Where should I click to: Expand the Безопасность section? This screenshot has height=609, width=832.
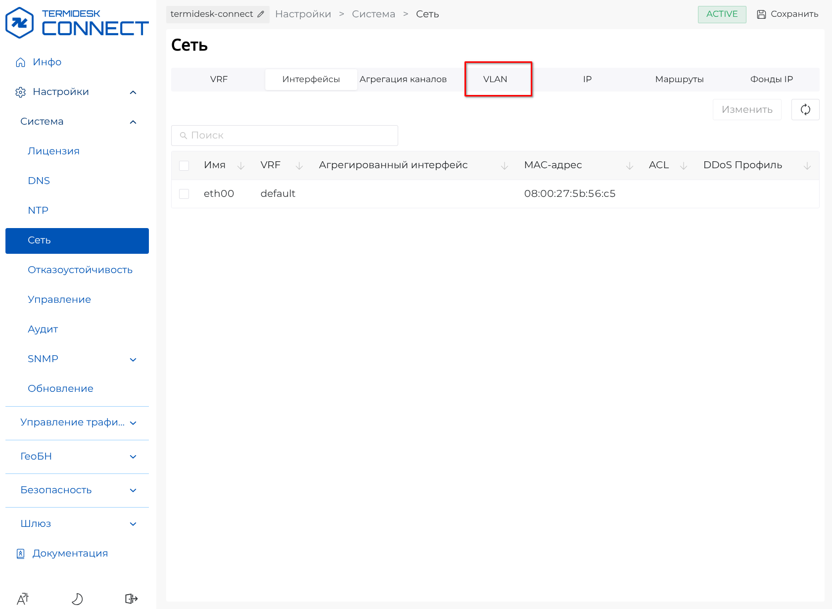[133, 490]
